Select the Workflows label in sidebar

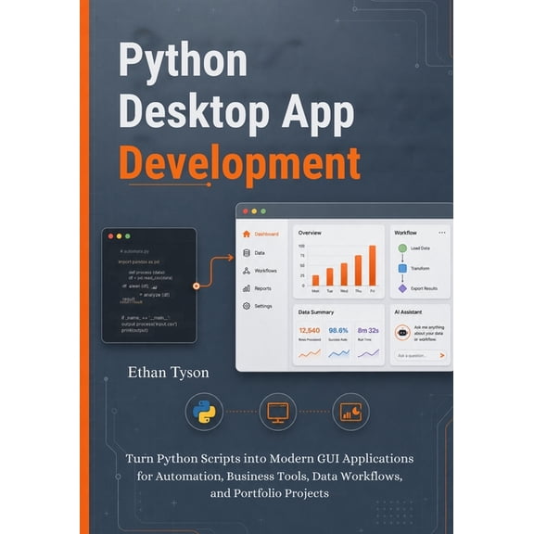pos(266,271)
